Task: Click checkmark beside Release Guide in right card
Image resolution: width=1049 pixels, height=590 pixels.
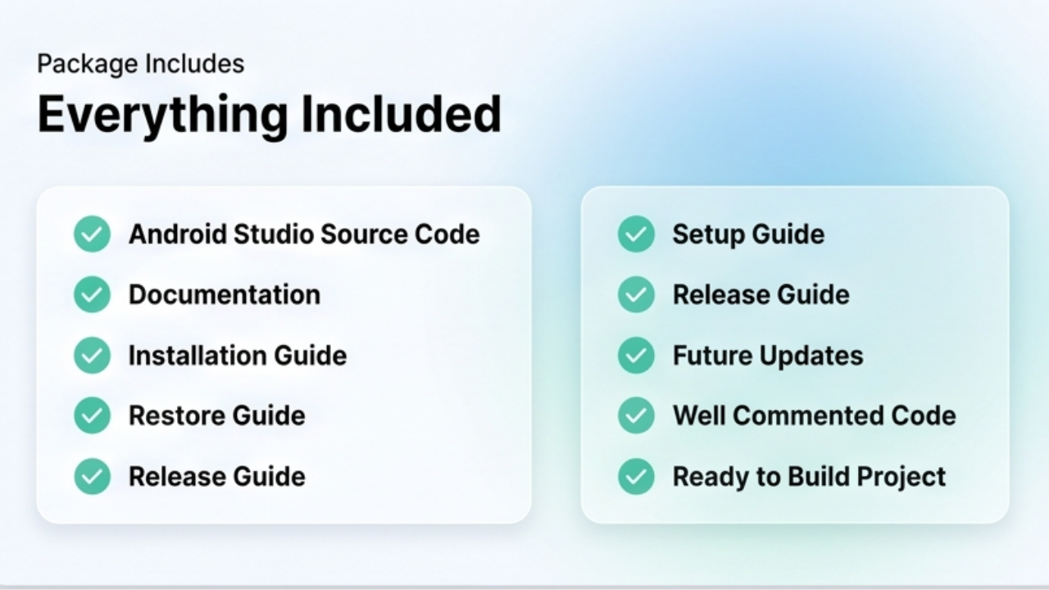Action: point(636,295)
